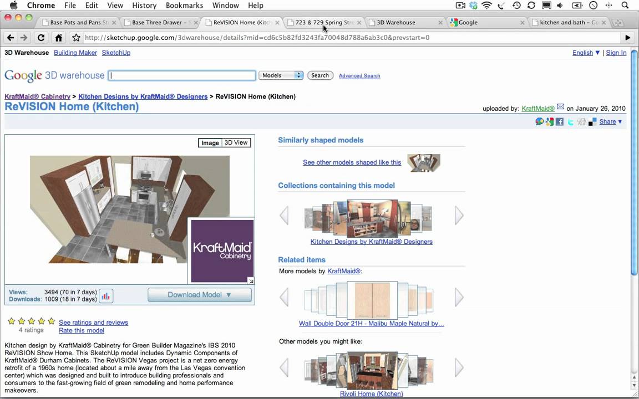
Task: Open the Chrome home page icon
Action: (x=59, y=38)
